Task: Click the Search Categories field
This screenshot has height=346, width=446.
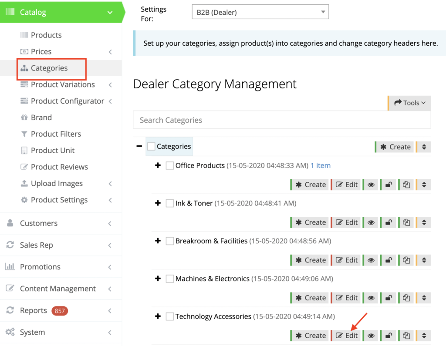Action: [x=282, y=120]
